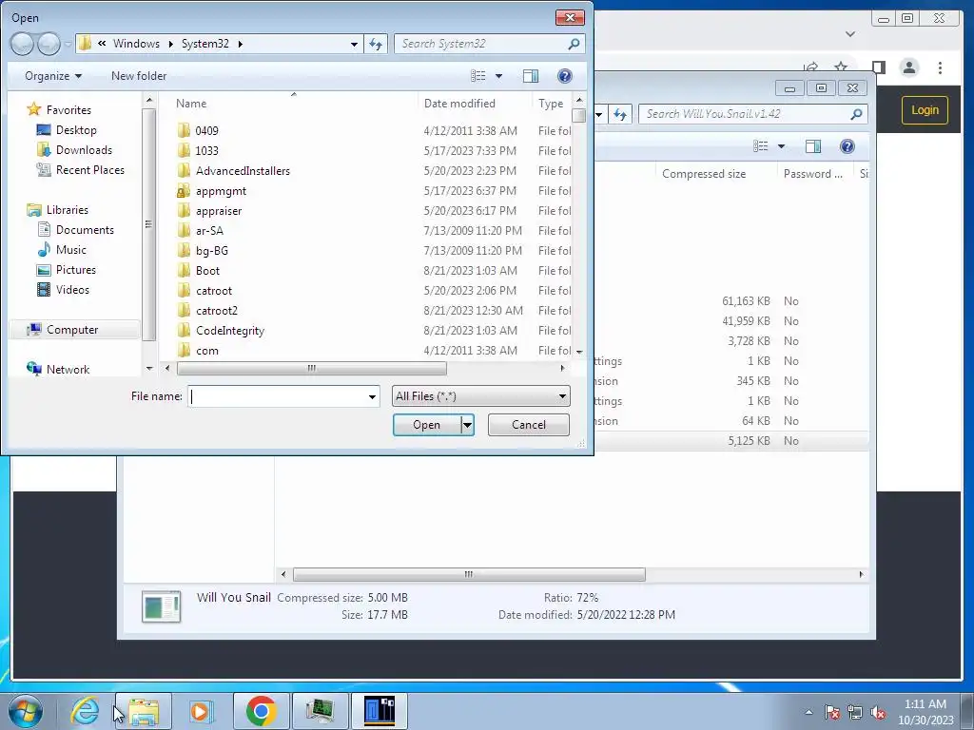The image size is (974, 730).
Task: Sort by Date modified column header
Action: pos(459,103)
